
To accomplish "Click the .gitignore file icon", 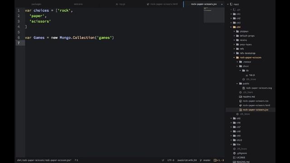I will (x=234, y=153).
